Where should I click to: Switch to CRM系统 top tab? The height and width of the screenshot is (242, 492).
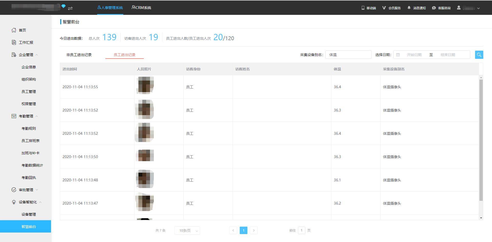(141, 8)
